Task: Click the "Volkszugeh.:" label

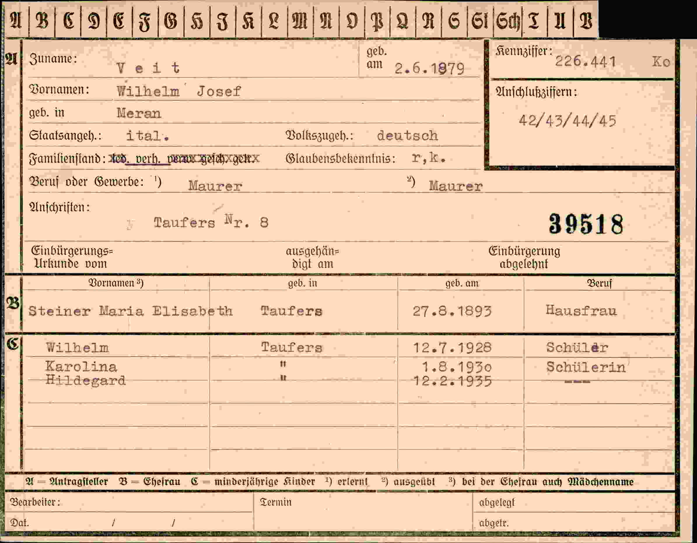Action: coord(320,136)
